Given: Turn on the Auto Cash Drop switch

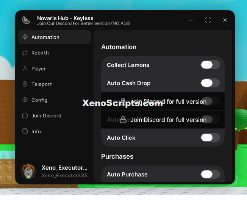Looking at the screenshot, I should tap(210, 83).
